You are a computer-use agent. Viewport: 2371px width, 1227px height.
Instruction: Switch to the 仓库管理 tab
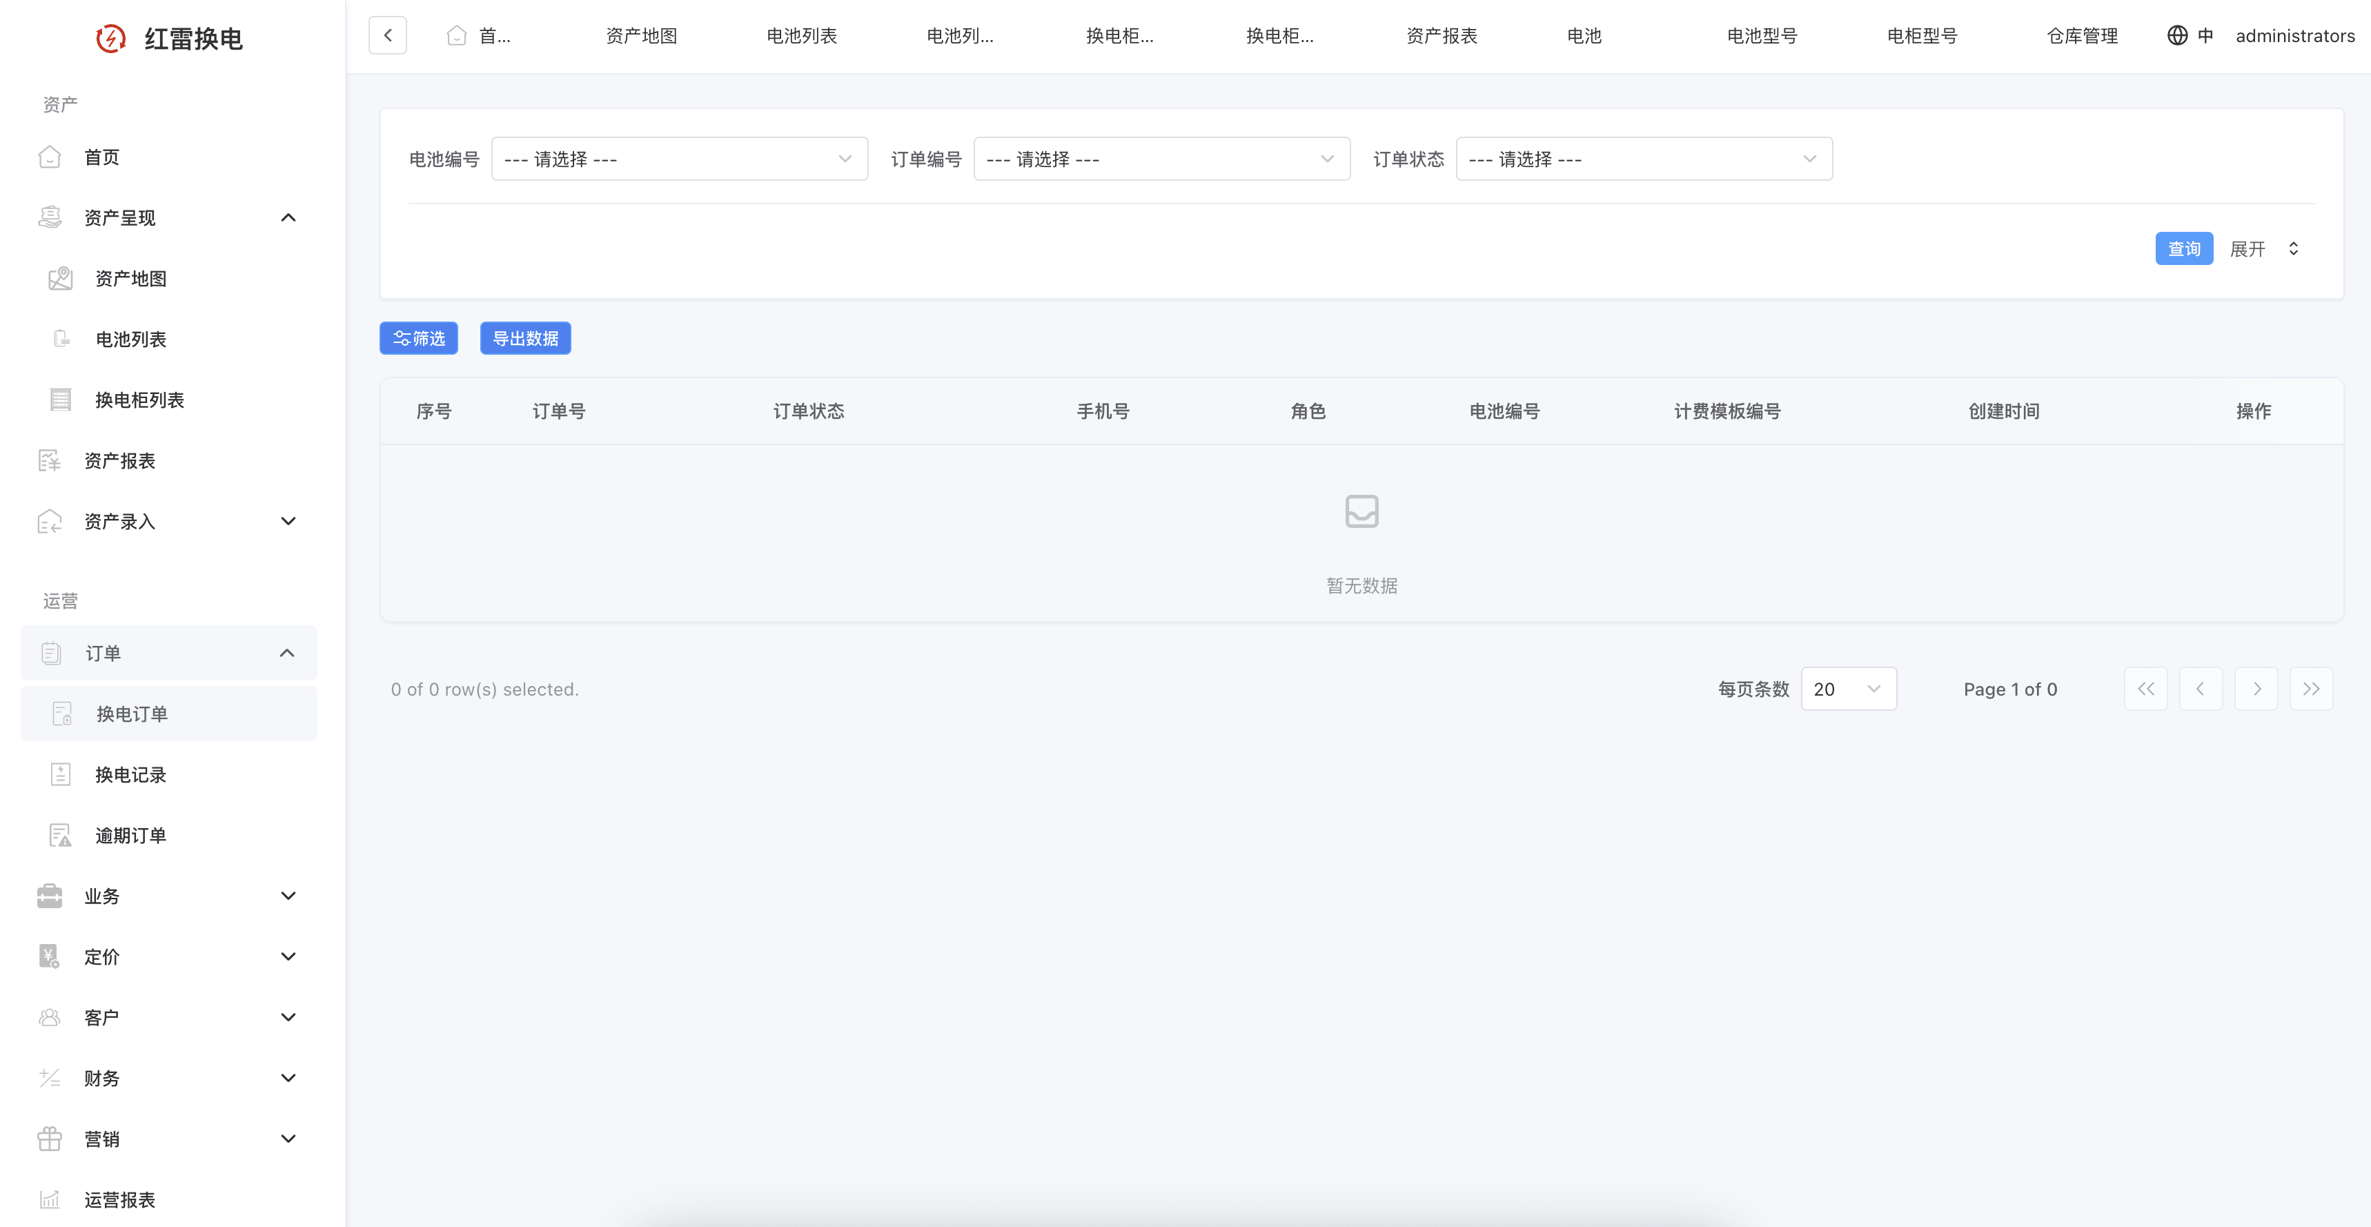(2082, 35)
